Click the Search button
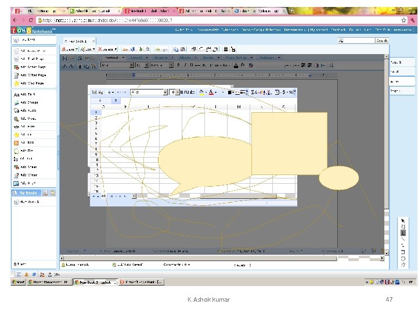 [382, 41]
